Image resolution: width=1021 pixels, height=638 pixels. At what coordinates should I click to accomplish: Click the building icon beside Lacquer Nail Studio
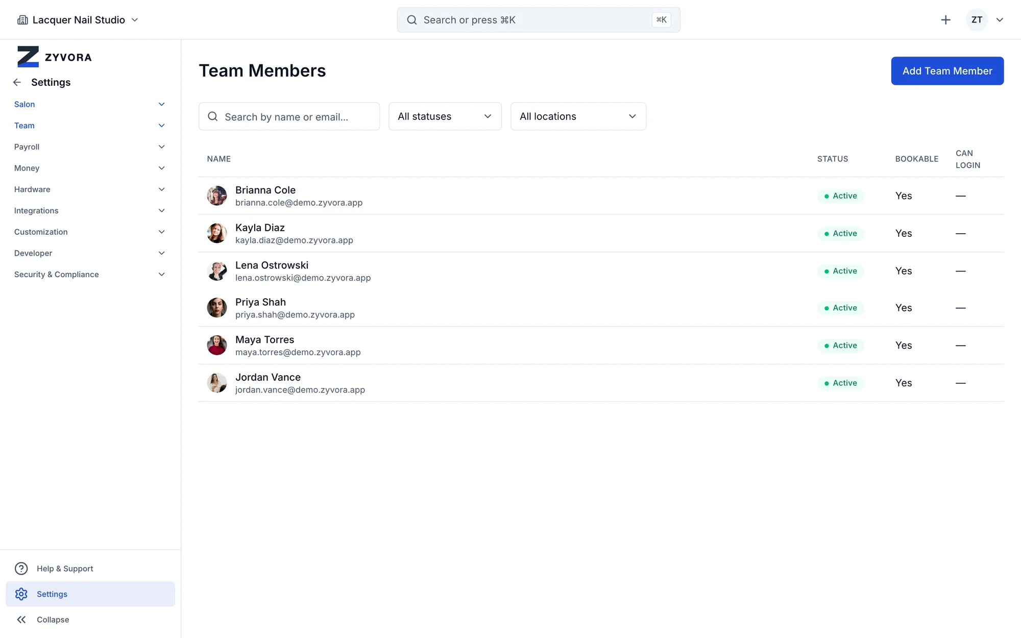[x=22, y=20]
